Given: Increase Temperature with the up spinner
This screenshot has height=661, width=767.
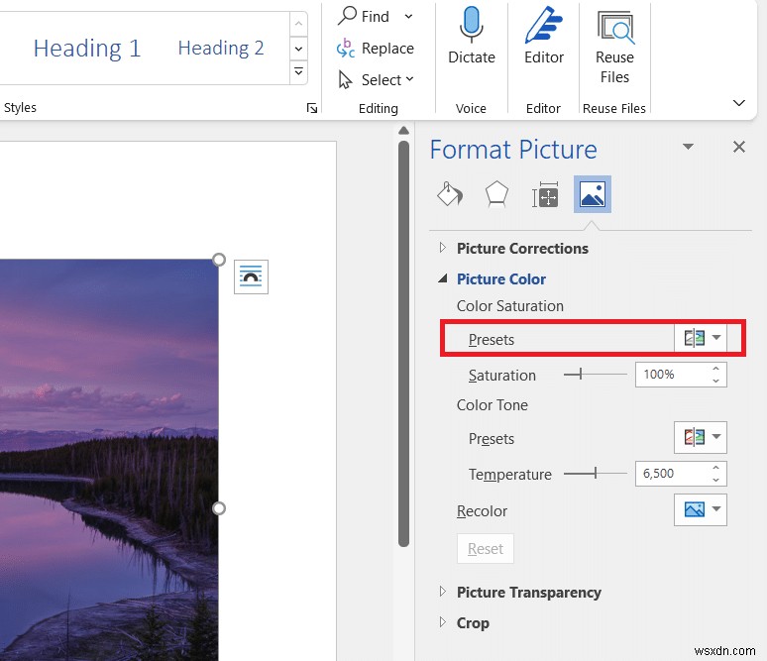Looking at the screenshot, I should [715, 468].
